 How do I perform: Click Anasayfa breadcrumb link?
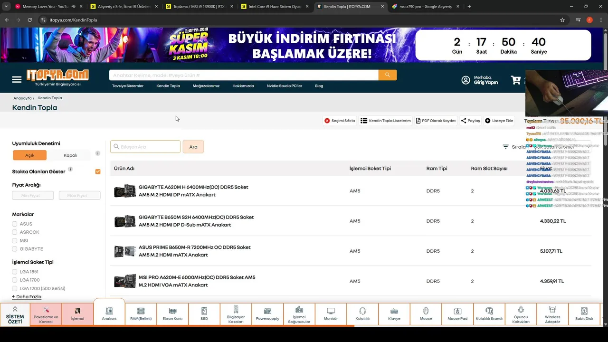(x=22, y=98)
